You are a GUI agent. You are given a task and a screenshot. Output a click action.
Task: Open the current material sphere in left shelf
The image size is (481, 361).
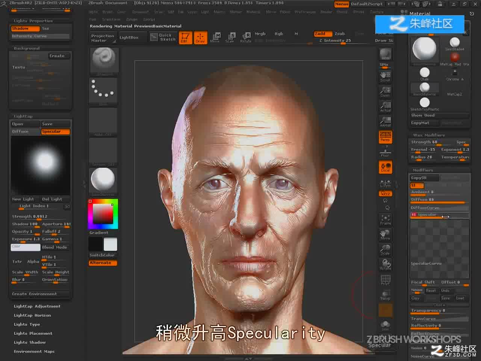point(104,181)
